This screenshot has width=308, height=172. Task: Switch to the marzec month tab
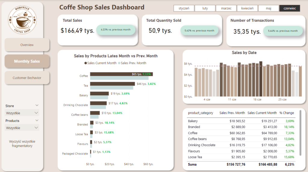[x=226, y=8]
